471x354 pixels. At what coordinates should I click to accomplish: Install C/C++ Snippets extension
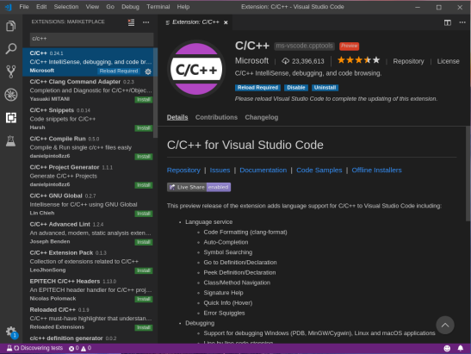(x=144, y=128)
